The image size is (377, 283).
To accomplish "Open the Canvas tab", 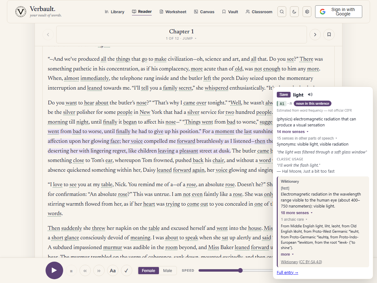I will (x=204, y=12).
